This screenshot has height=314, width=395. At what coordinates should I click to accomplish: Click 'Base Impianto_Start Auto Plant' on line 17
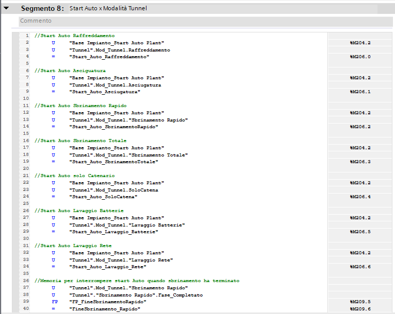[x=117, y=148]
